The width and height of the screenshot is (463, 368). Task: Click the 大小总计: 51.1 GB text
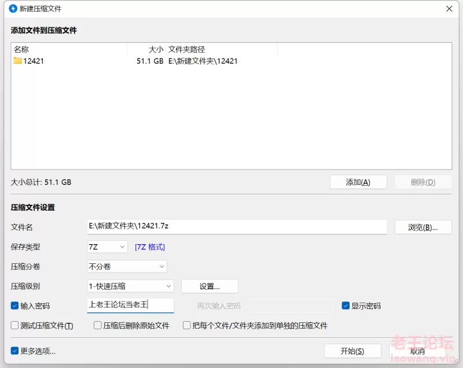point(41,182)
